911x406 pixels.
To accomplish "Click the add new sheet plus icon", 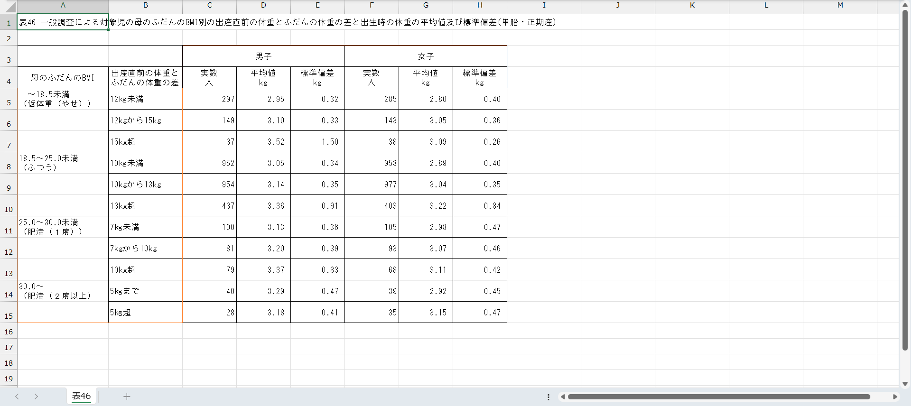I will 127,397.
